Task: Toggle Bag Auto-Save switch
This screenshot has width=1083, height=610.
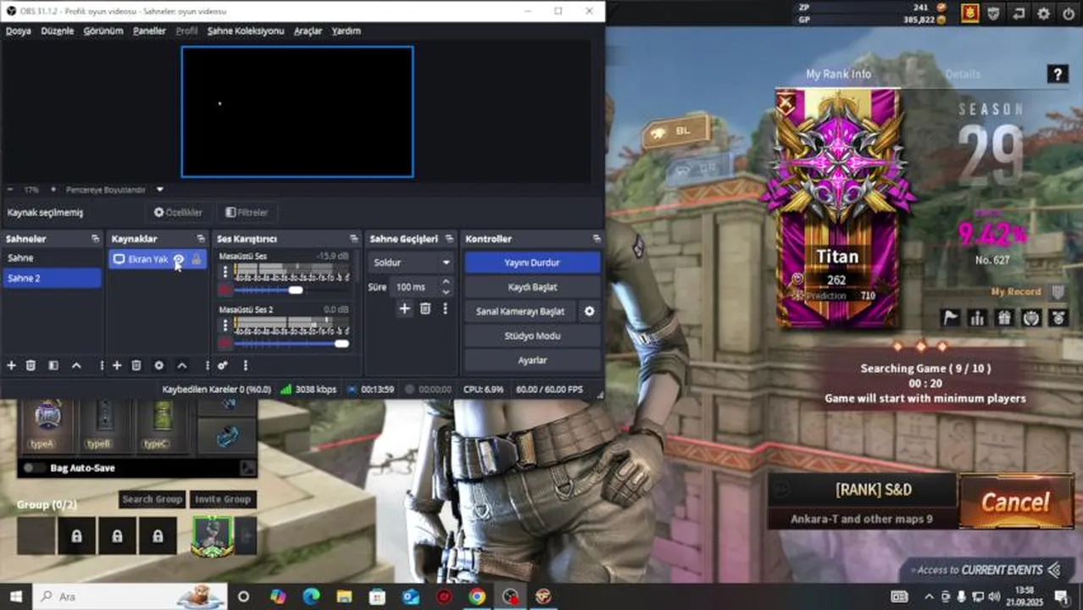Action: click(x=35, y=468)
